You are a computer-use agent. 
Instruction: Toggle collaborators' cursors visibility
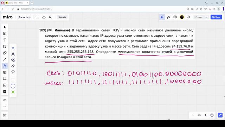pyautogui.click(x=162, y=17)
